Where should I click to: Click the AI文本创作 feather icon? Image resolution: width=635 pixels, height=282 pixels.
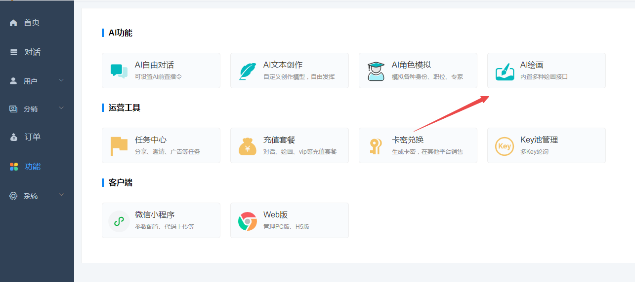click(248, 71)
